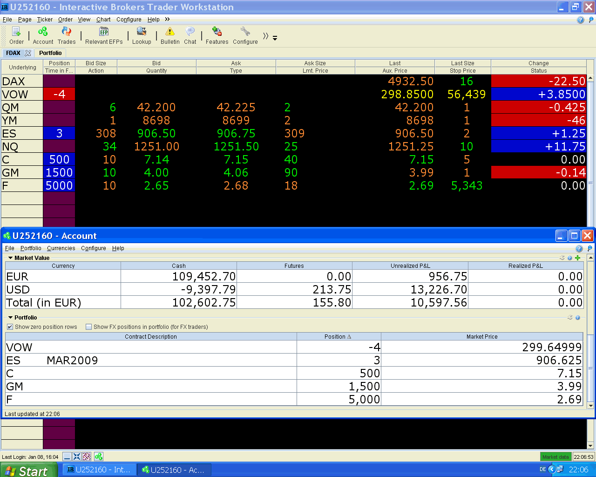Click the Account window scroll down arrow
The width and height of the screenshot is (596, 477).
[x=591, y=406]
